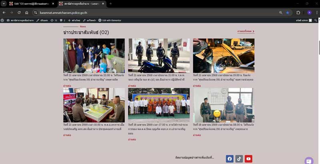The height and width of the screenshot is (164, 320).
Task: Switch to the 'Edit O3' browser tab
Action: (x=31, y=4)
